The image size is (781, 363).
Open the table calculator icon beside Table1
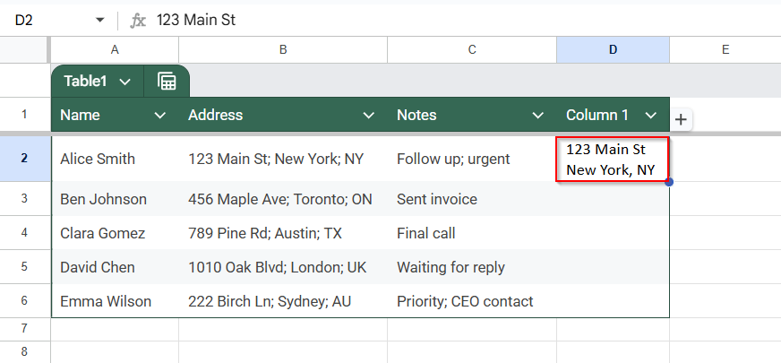tap(167, 81)
